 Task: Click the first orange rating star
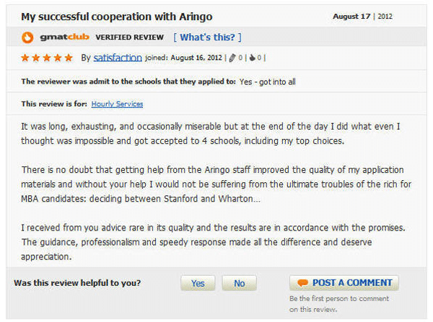point(25,58)
